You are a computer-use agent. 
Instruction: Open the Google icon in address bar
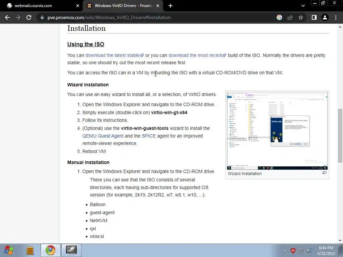pyautogui.click(x=279, y=17)
